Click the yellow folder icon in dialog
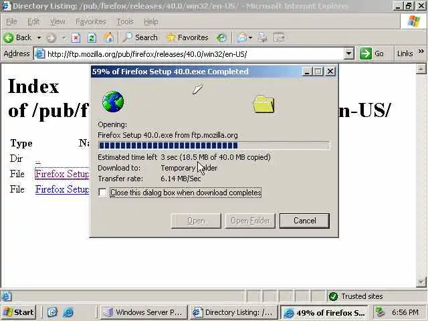 (x=263, y=104)
